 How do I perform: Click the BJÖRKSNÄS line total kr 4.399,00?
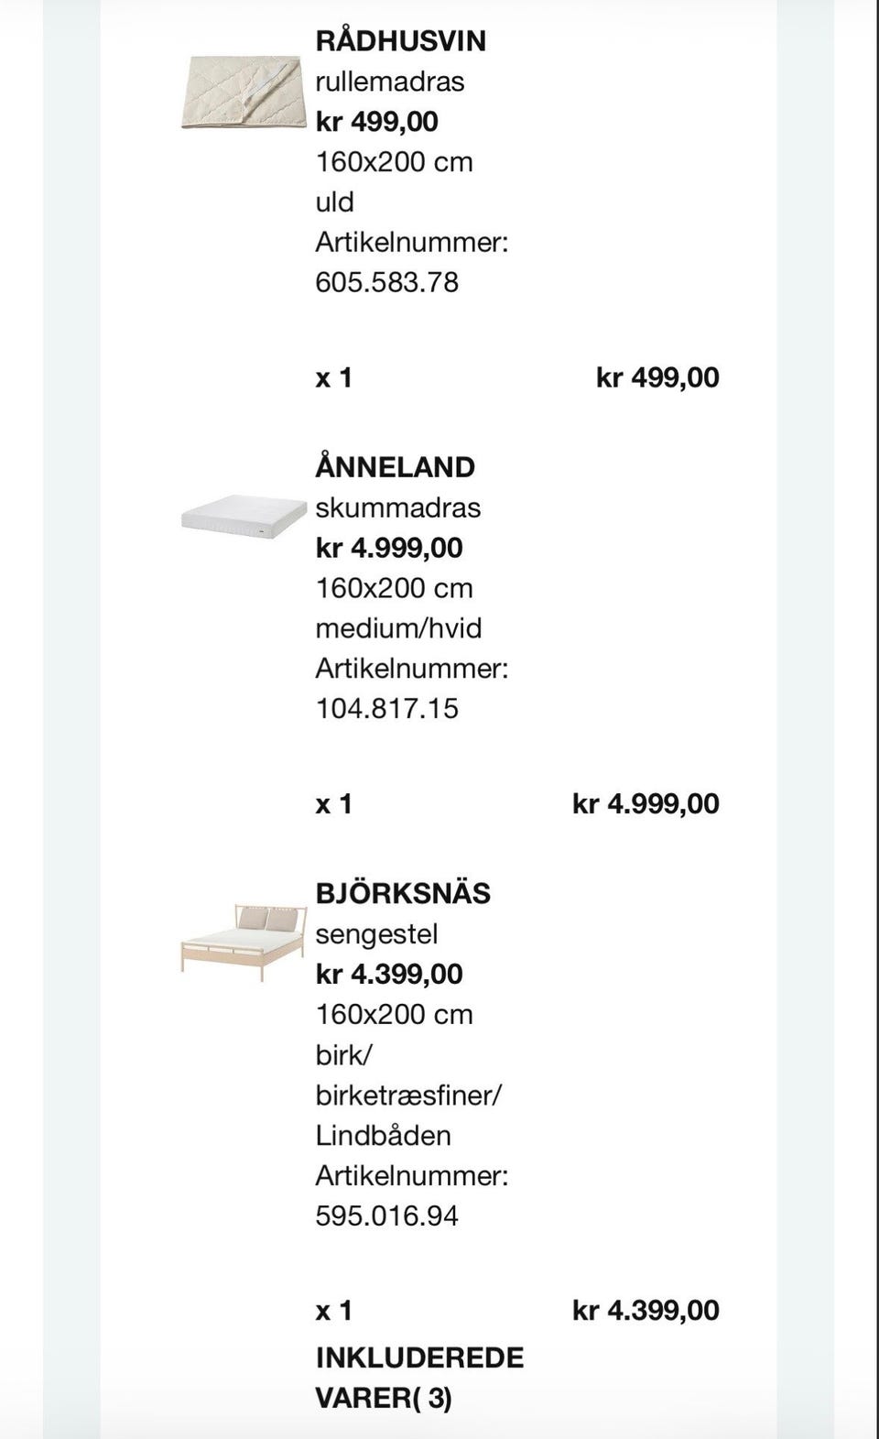(645, 1310)
